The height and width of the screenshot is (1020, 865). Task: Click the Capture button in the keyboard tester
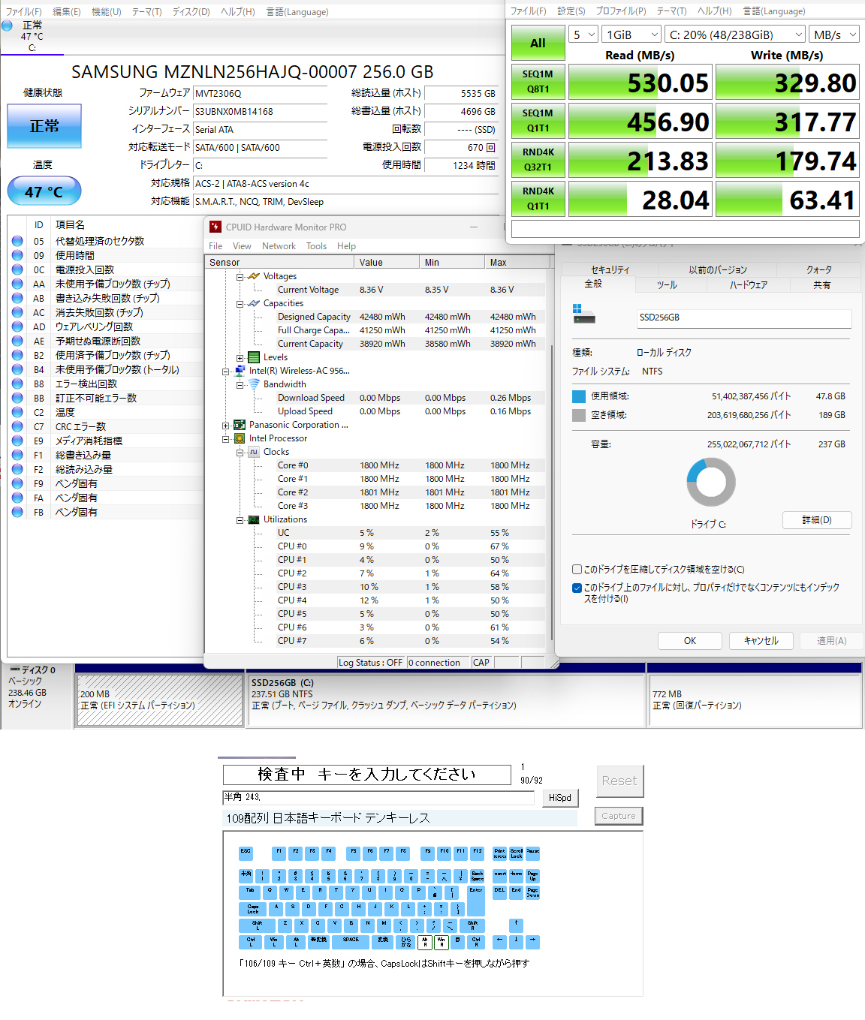pos(619,816)
